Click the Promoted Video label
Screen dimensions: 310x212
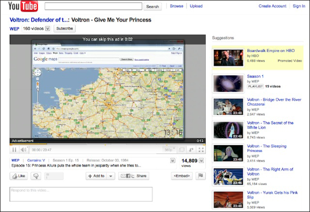click(290, 61)
